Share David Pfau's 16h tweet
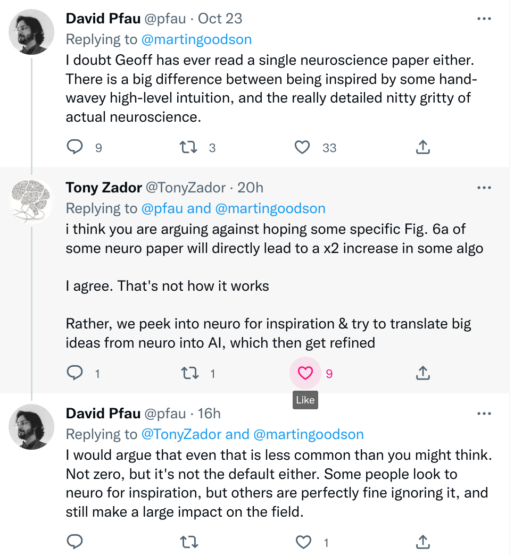 (x=422, y=542)
